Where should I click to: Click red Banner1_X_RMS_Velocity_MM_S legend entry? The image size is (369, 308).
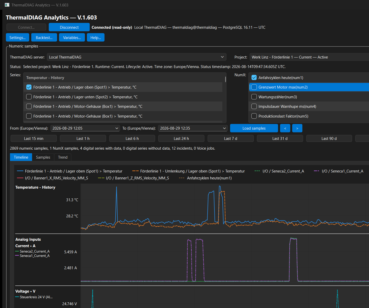[x=53, y=178]
